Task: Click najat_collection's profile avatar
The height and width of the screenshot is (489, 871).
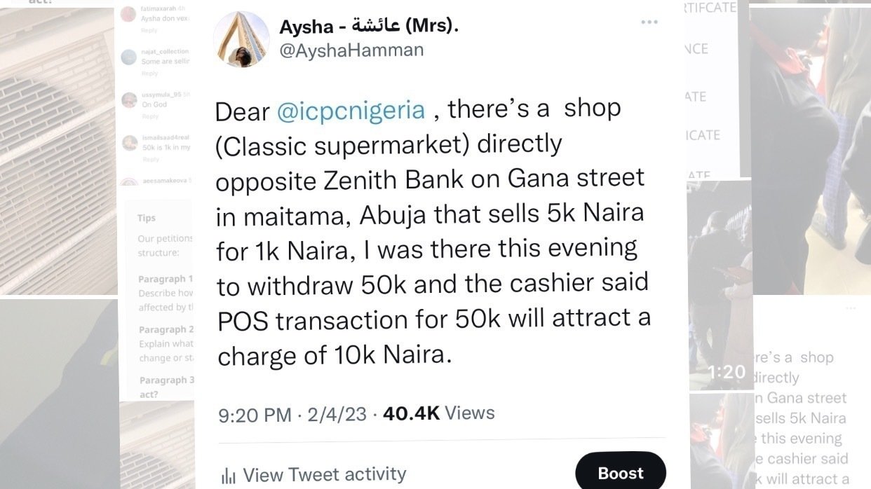Action: 128,56
